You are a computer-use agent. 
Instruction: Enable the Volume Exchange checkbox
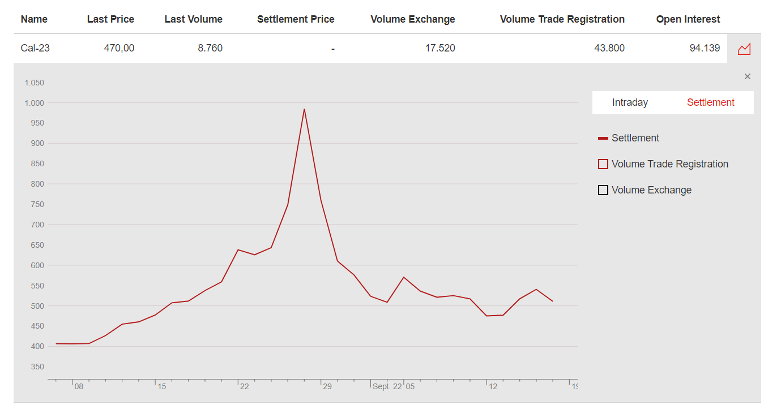603,190
